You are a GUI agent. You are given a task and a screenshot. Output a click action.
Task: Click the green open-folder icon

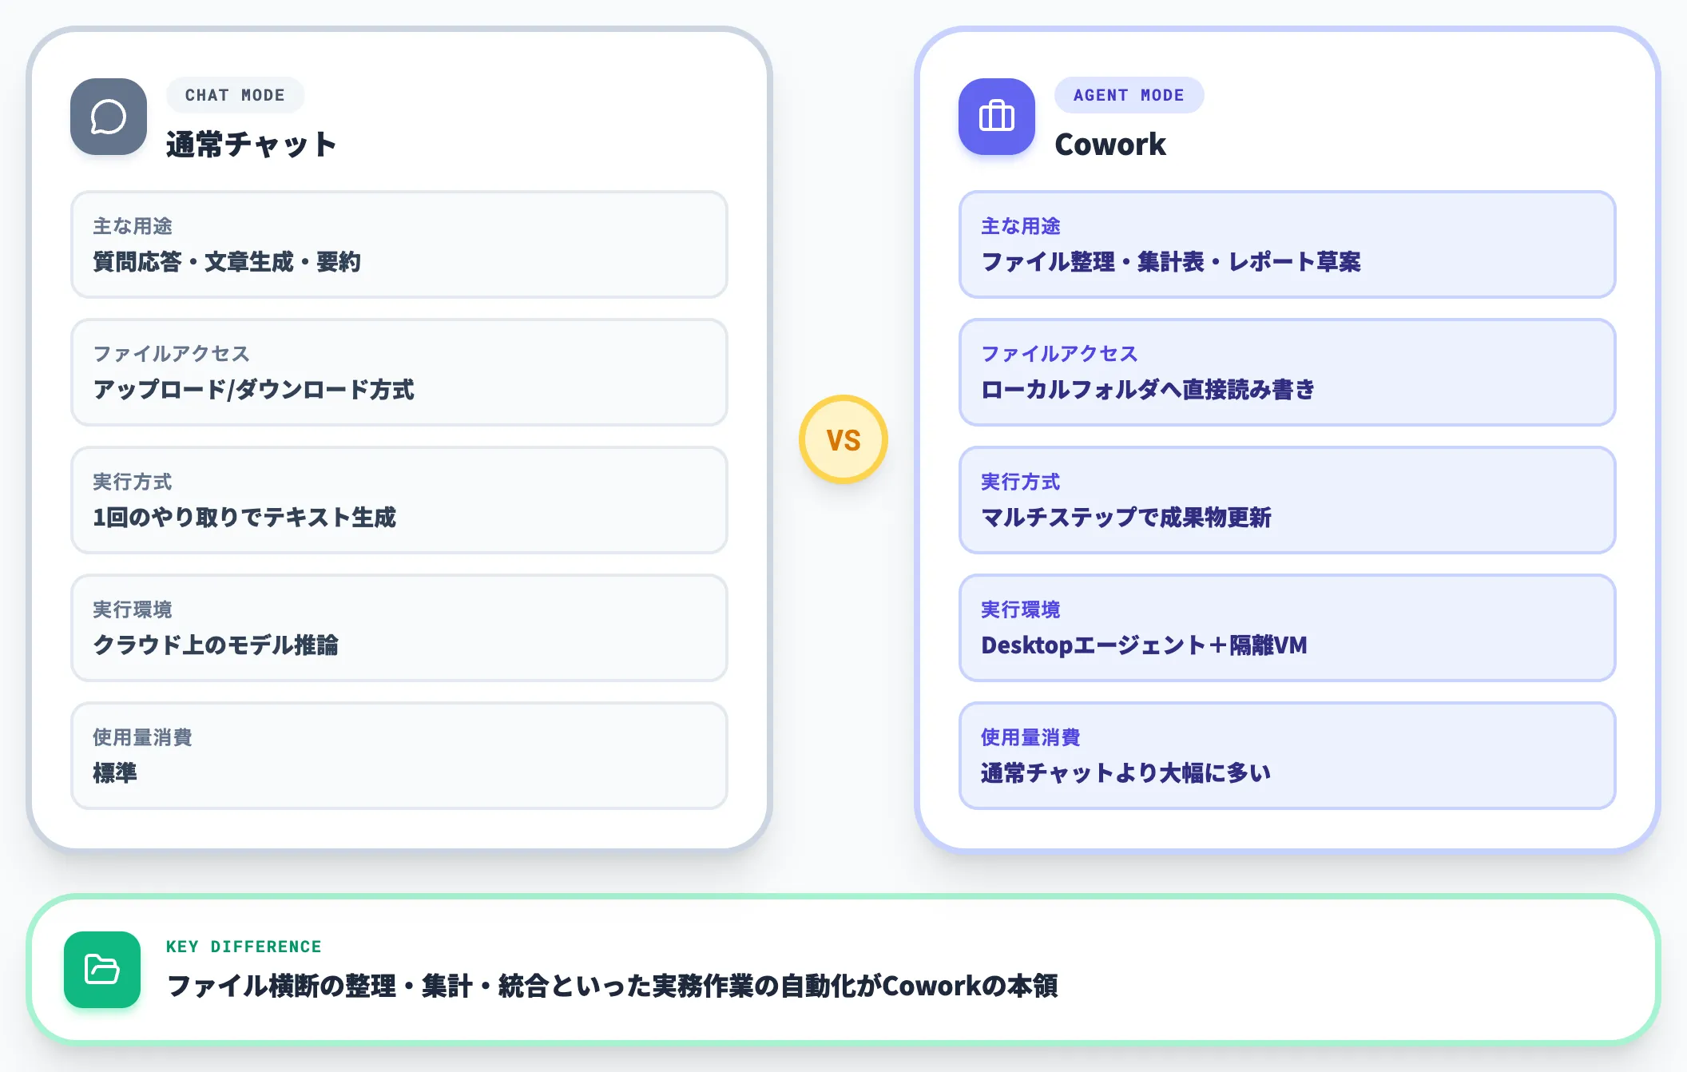click(102, 970)
